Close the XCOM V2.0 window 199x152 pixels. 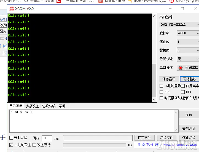(x=195, y=9)
